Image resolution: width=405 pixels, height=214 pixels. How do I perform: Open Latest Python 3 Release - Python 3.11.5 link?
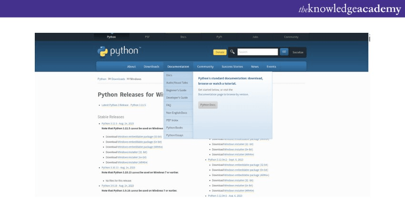point(124,105)
